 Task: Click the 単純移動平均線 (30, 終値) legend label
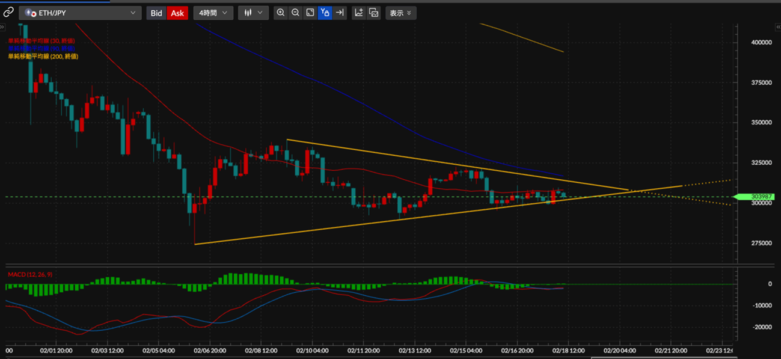41,40
